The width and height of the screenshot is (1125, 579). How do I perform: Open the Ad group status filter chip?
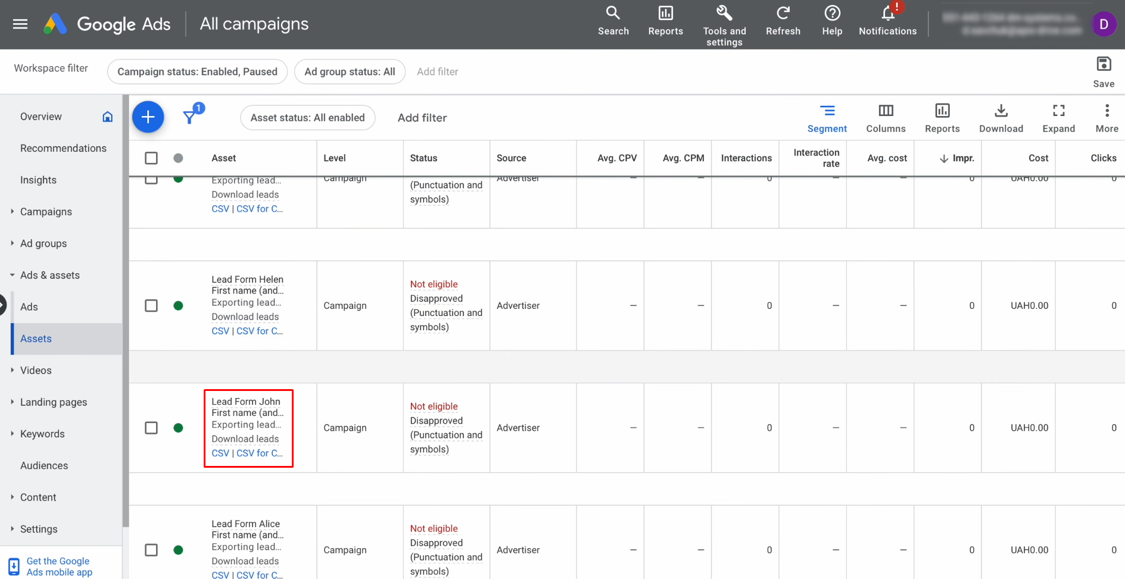350,71
